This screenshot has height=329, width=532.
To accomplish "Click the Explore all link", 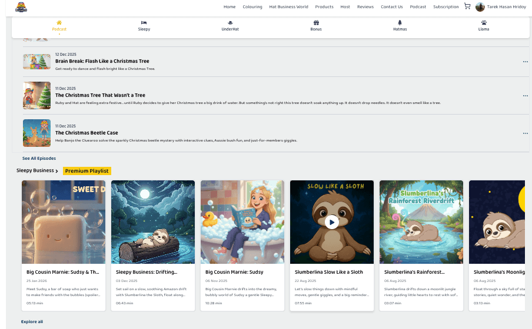I will click(32, 321).
